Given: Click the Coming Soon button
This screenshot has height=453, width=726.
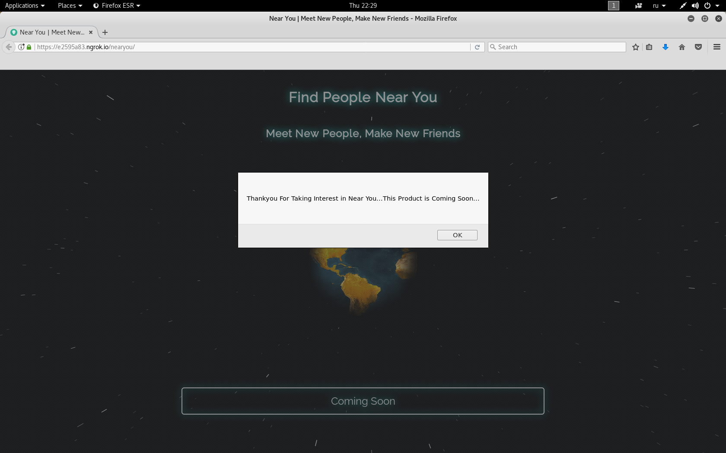Looking at the screenshot, I should click(363, 401).
